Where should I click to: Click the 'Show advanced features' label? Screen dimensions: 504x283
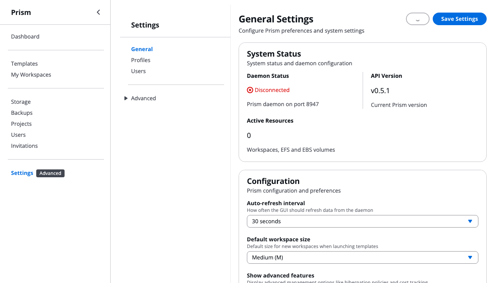(x=280, y=276)
